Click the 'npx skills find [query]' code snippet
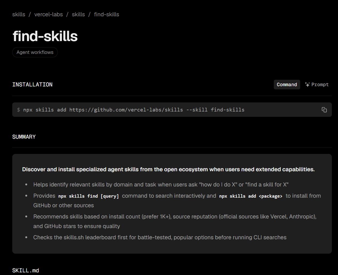 pos(89,196)
